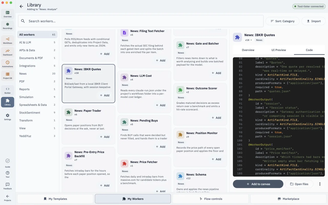Filter by Documents & PDF category
This screenshot has width=328, height=205.
coord(37,58)
